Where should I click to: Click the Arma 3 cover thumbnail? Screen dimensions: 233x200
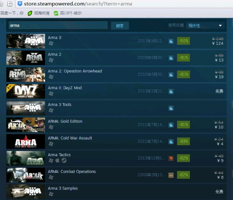26,41
